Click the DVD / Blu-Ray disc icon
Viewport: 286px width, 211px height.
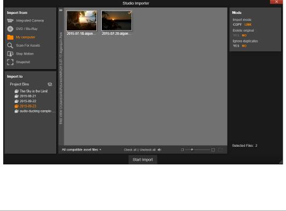[x=10, y=29]
